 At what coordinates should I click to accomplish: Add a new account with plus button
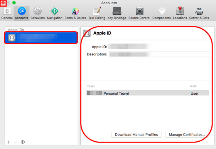pos(8,142)
